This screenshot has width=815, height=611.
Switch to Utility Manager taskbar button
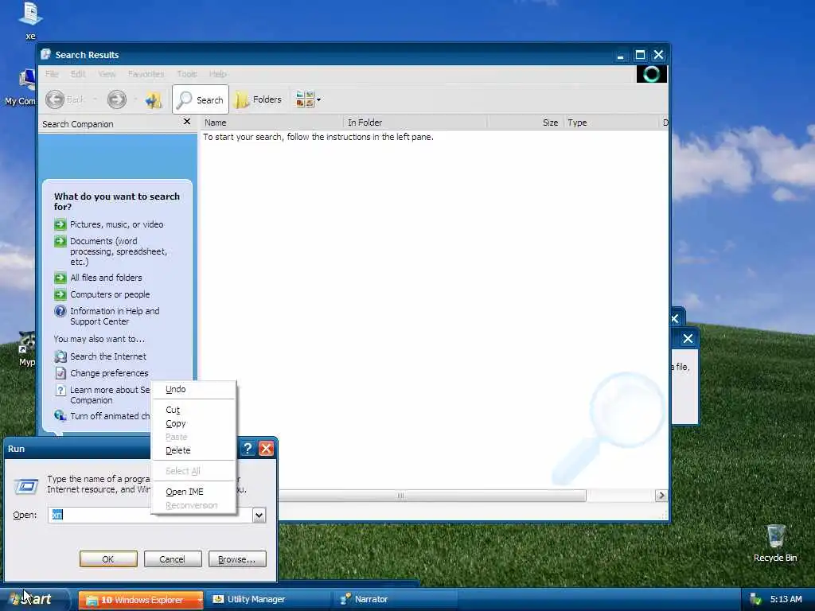tap(267, 600)
